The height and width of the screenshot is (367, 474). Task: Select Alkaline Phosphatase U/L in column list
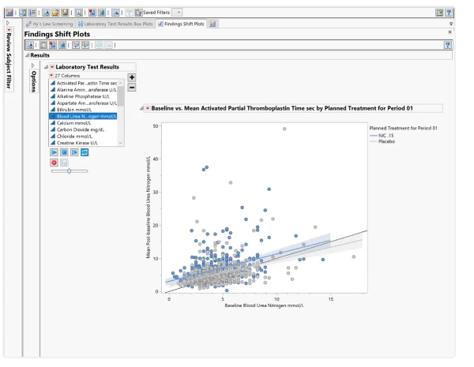tap(84, 96)
